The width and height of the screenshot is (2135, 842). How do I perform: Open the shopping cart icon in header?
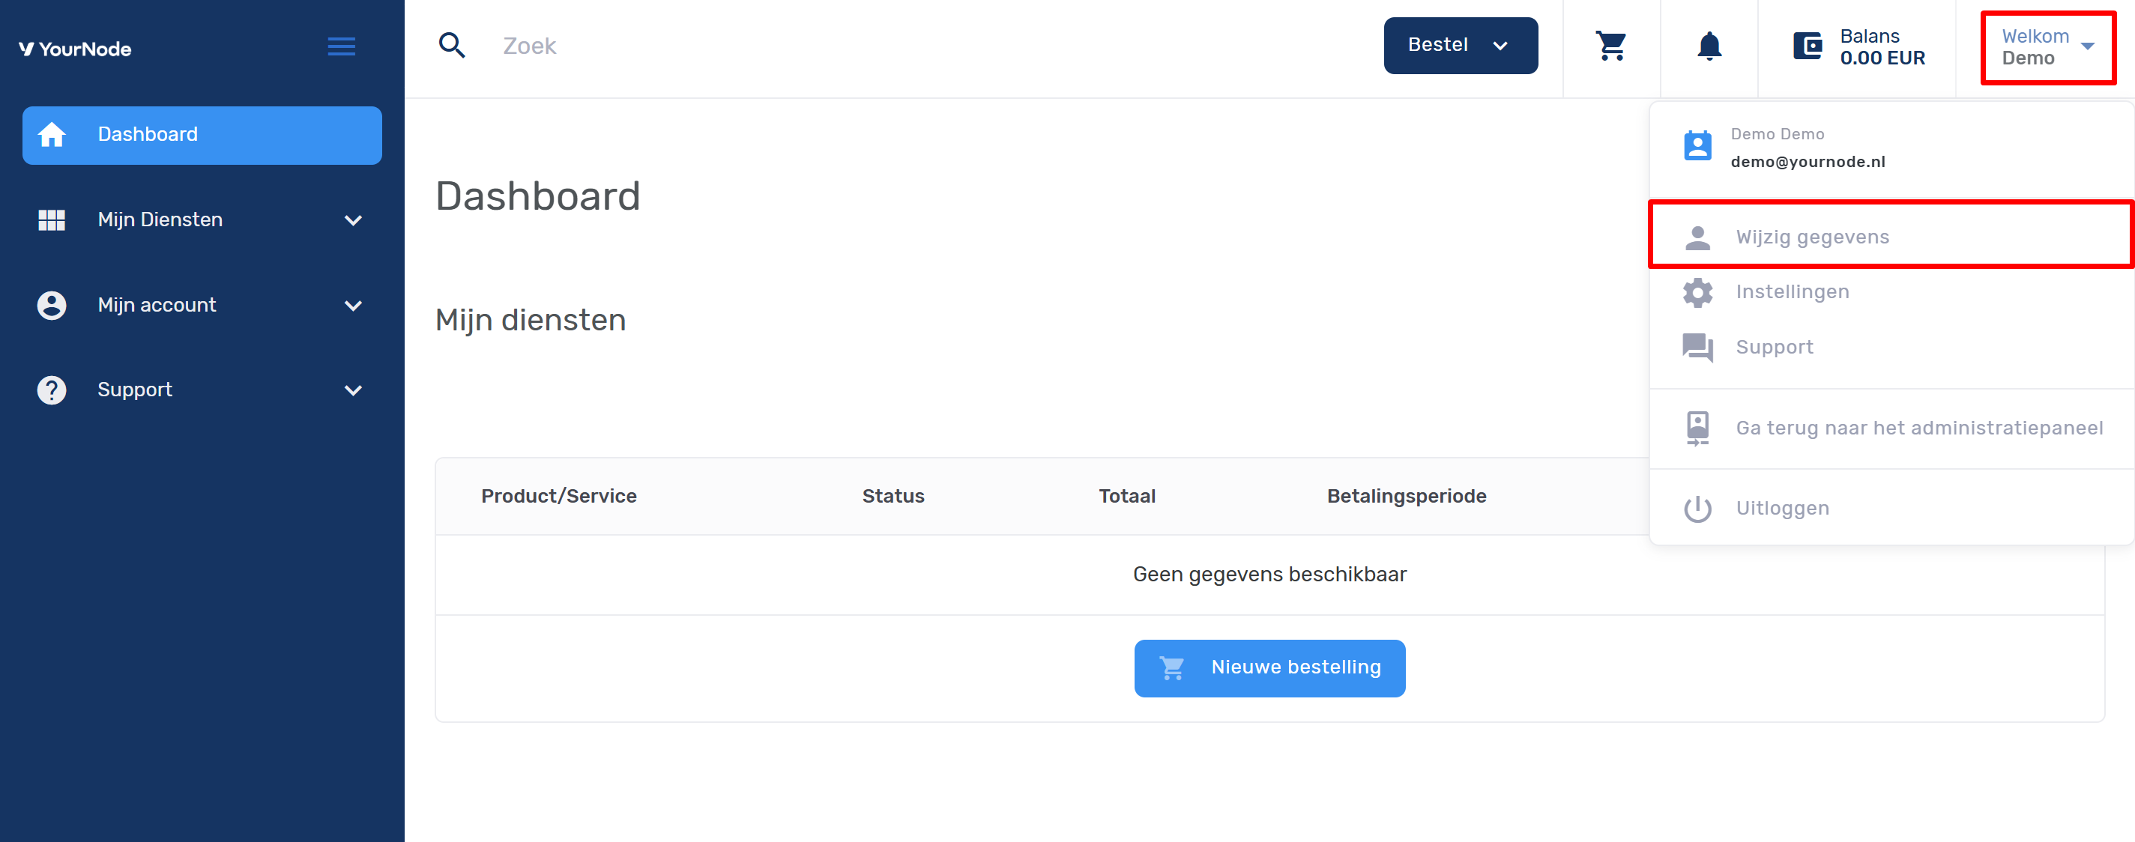point(1611,46)
